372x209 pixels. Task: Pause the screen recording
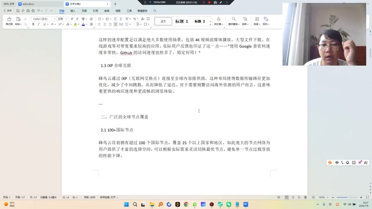point(203,2)
